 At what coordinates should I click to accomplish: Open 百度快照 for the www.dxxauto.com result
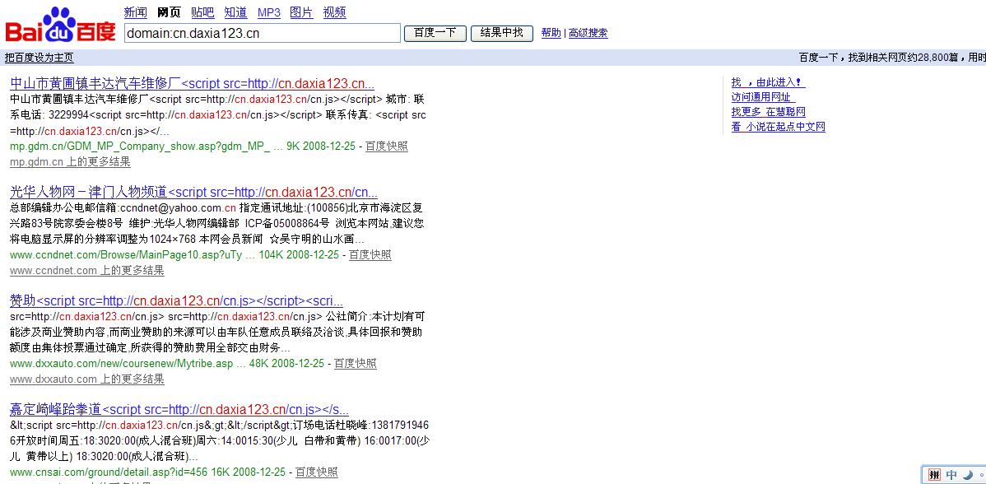pos(356,364)
